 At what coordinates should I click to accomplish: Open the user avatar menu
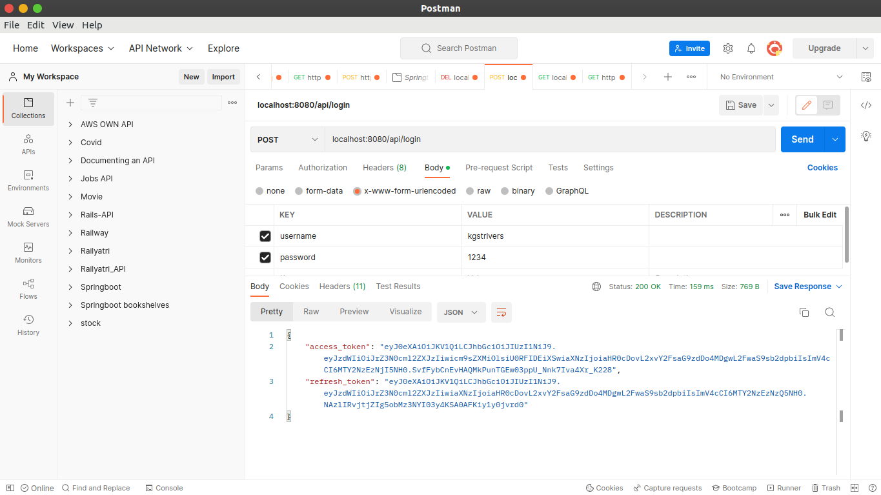[x=775, y=48]
